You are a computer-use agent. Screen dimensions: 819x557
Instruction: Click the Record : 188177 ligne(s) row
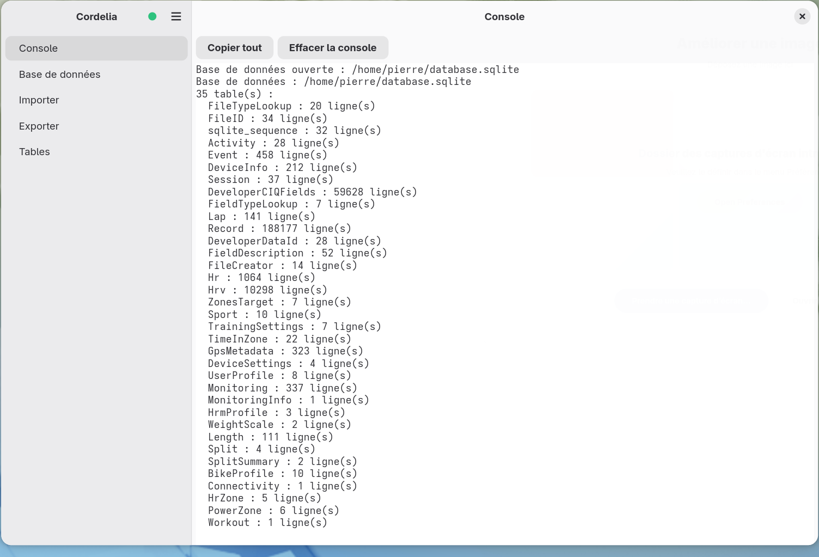(x=279, y=229)
